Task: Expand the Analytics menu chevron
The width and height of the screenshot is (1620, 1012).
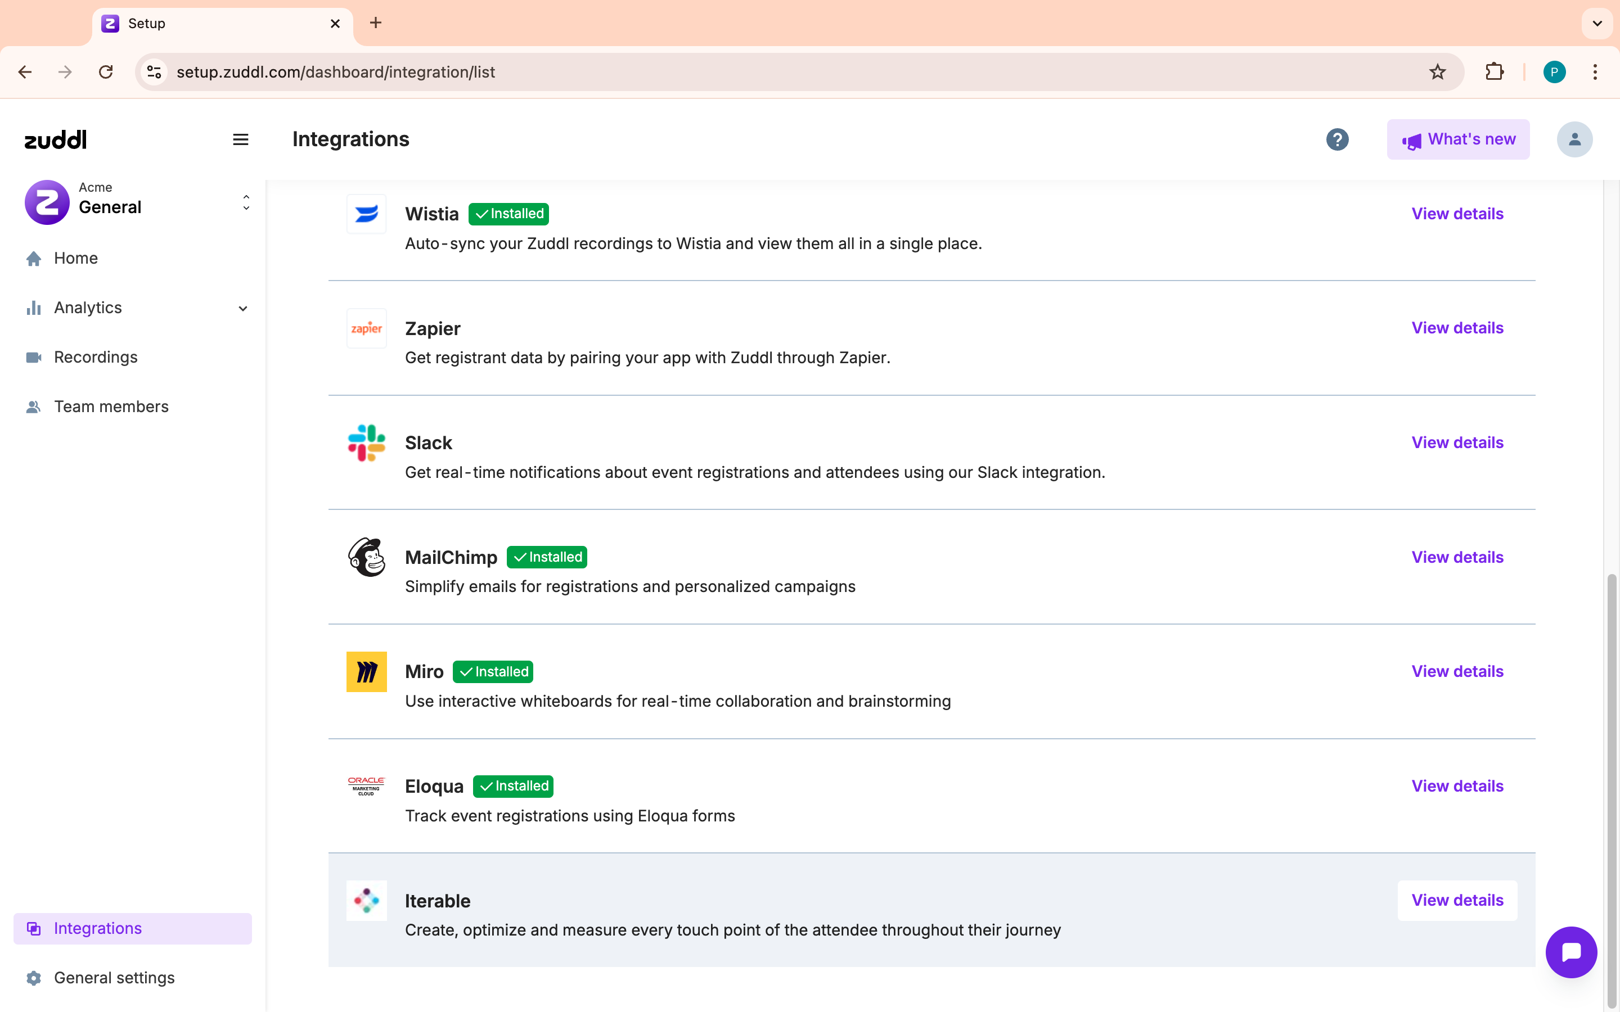Action: click(x=243, y=308)
